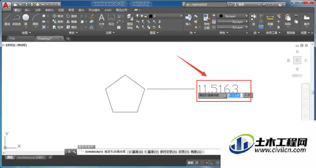Viewport: 316px width, 168px height.
Task: Toggle layer freeze sun icon
Action: click(142, 16)
